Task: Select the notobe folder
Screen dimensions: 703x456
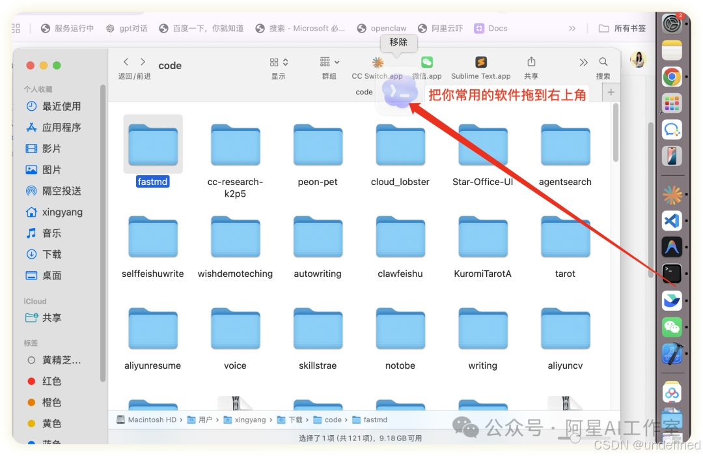Action: point(400,328)
